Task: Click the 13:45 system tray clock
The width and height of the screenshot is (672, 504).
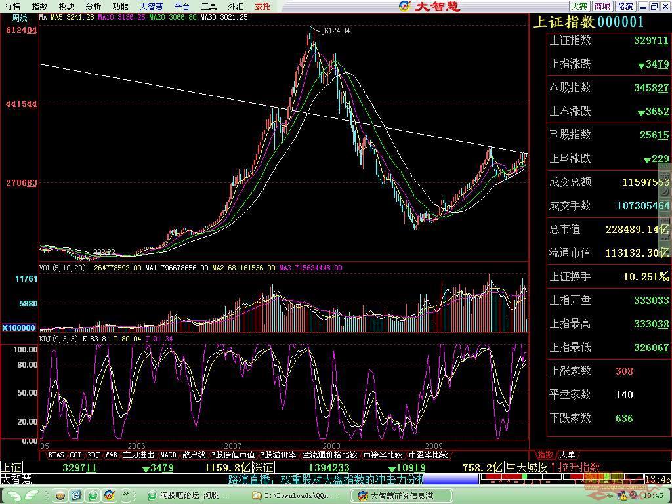Action: coord(654,496)
